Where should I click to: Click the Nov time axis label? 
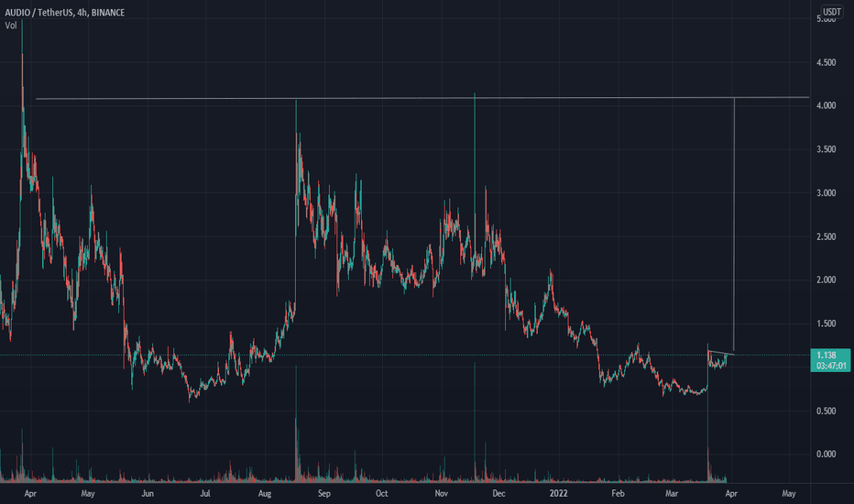[x=441, y=494]
